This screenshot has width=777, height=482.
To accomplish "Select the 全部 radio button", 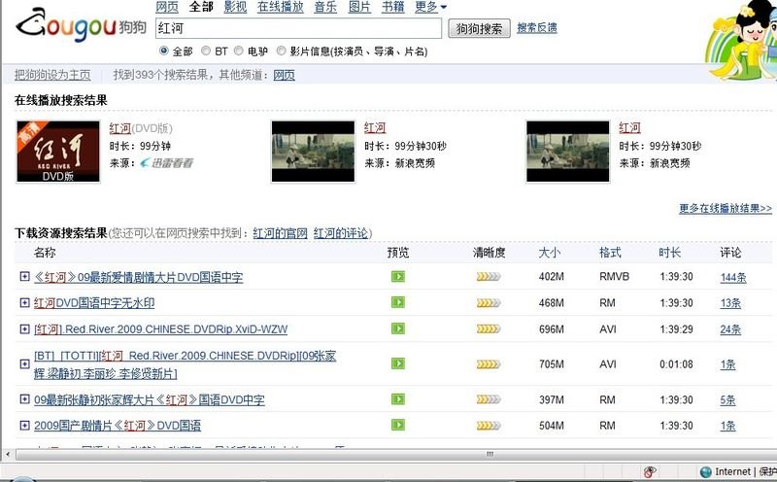I will 163,51.
